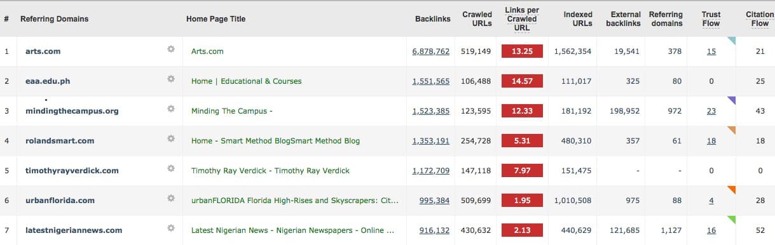Screen dimensions: 775x245
Task: Sort table by Trust Flow header
Action: [x=711, y=19]
